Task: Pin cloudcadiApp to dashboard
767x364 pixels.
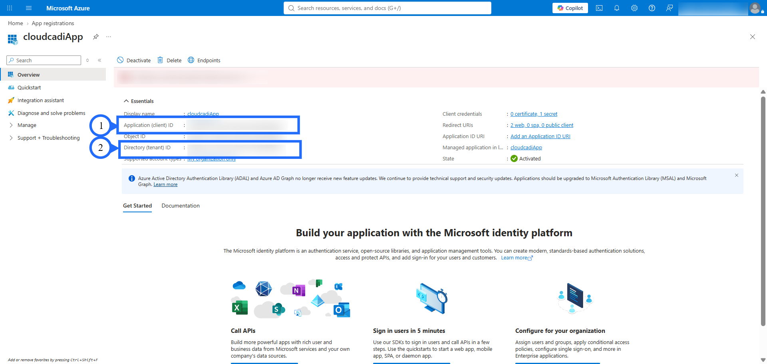Action: (96, 37)
